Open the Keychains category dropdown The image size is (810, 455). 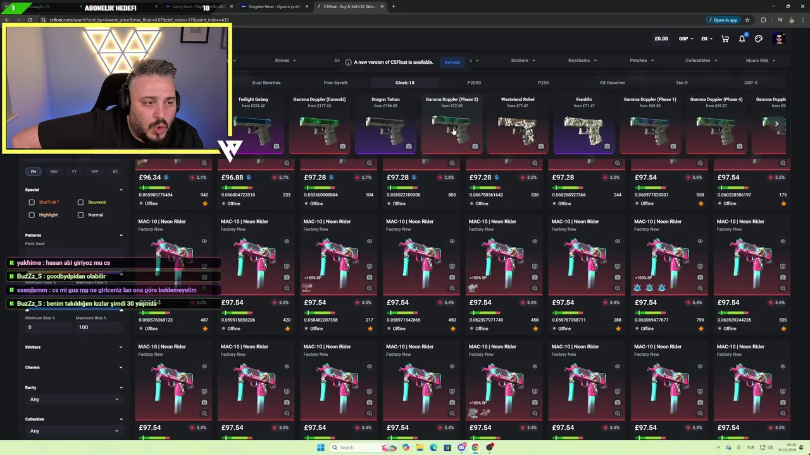coord(582,61)
